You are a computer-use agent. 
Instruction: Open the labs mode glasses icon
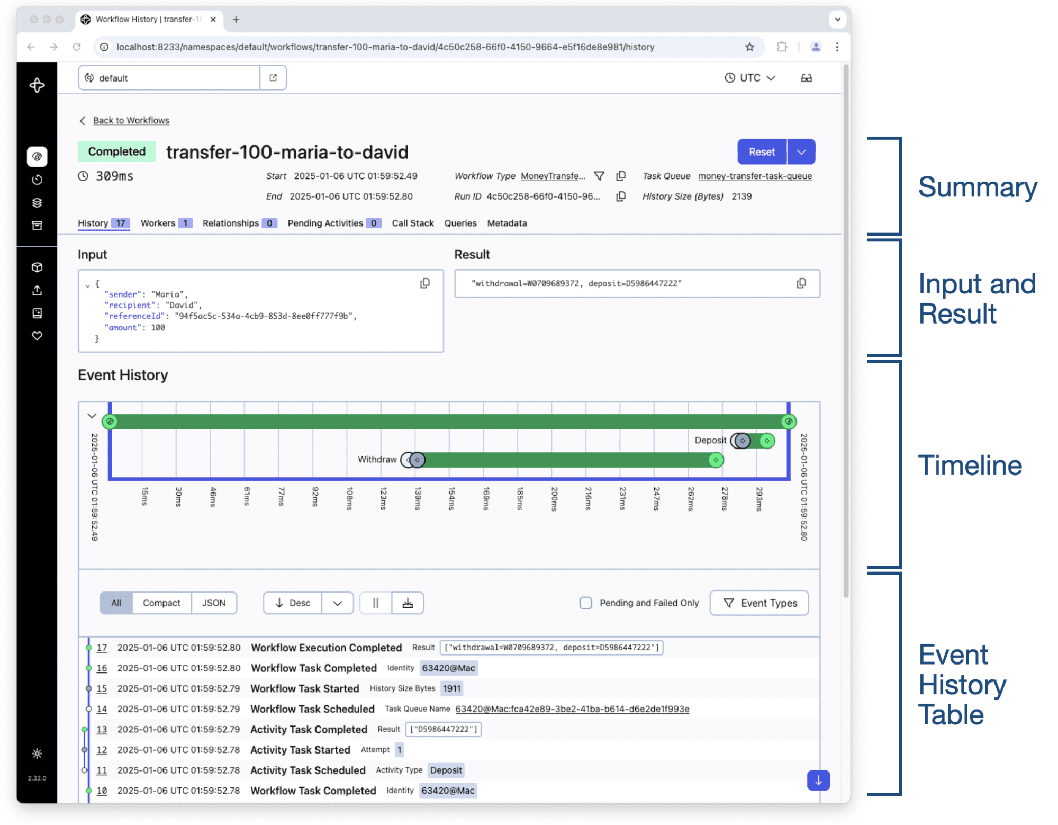[x=806, y=78]
